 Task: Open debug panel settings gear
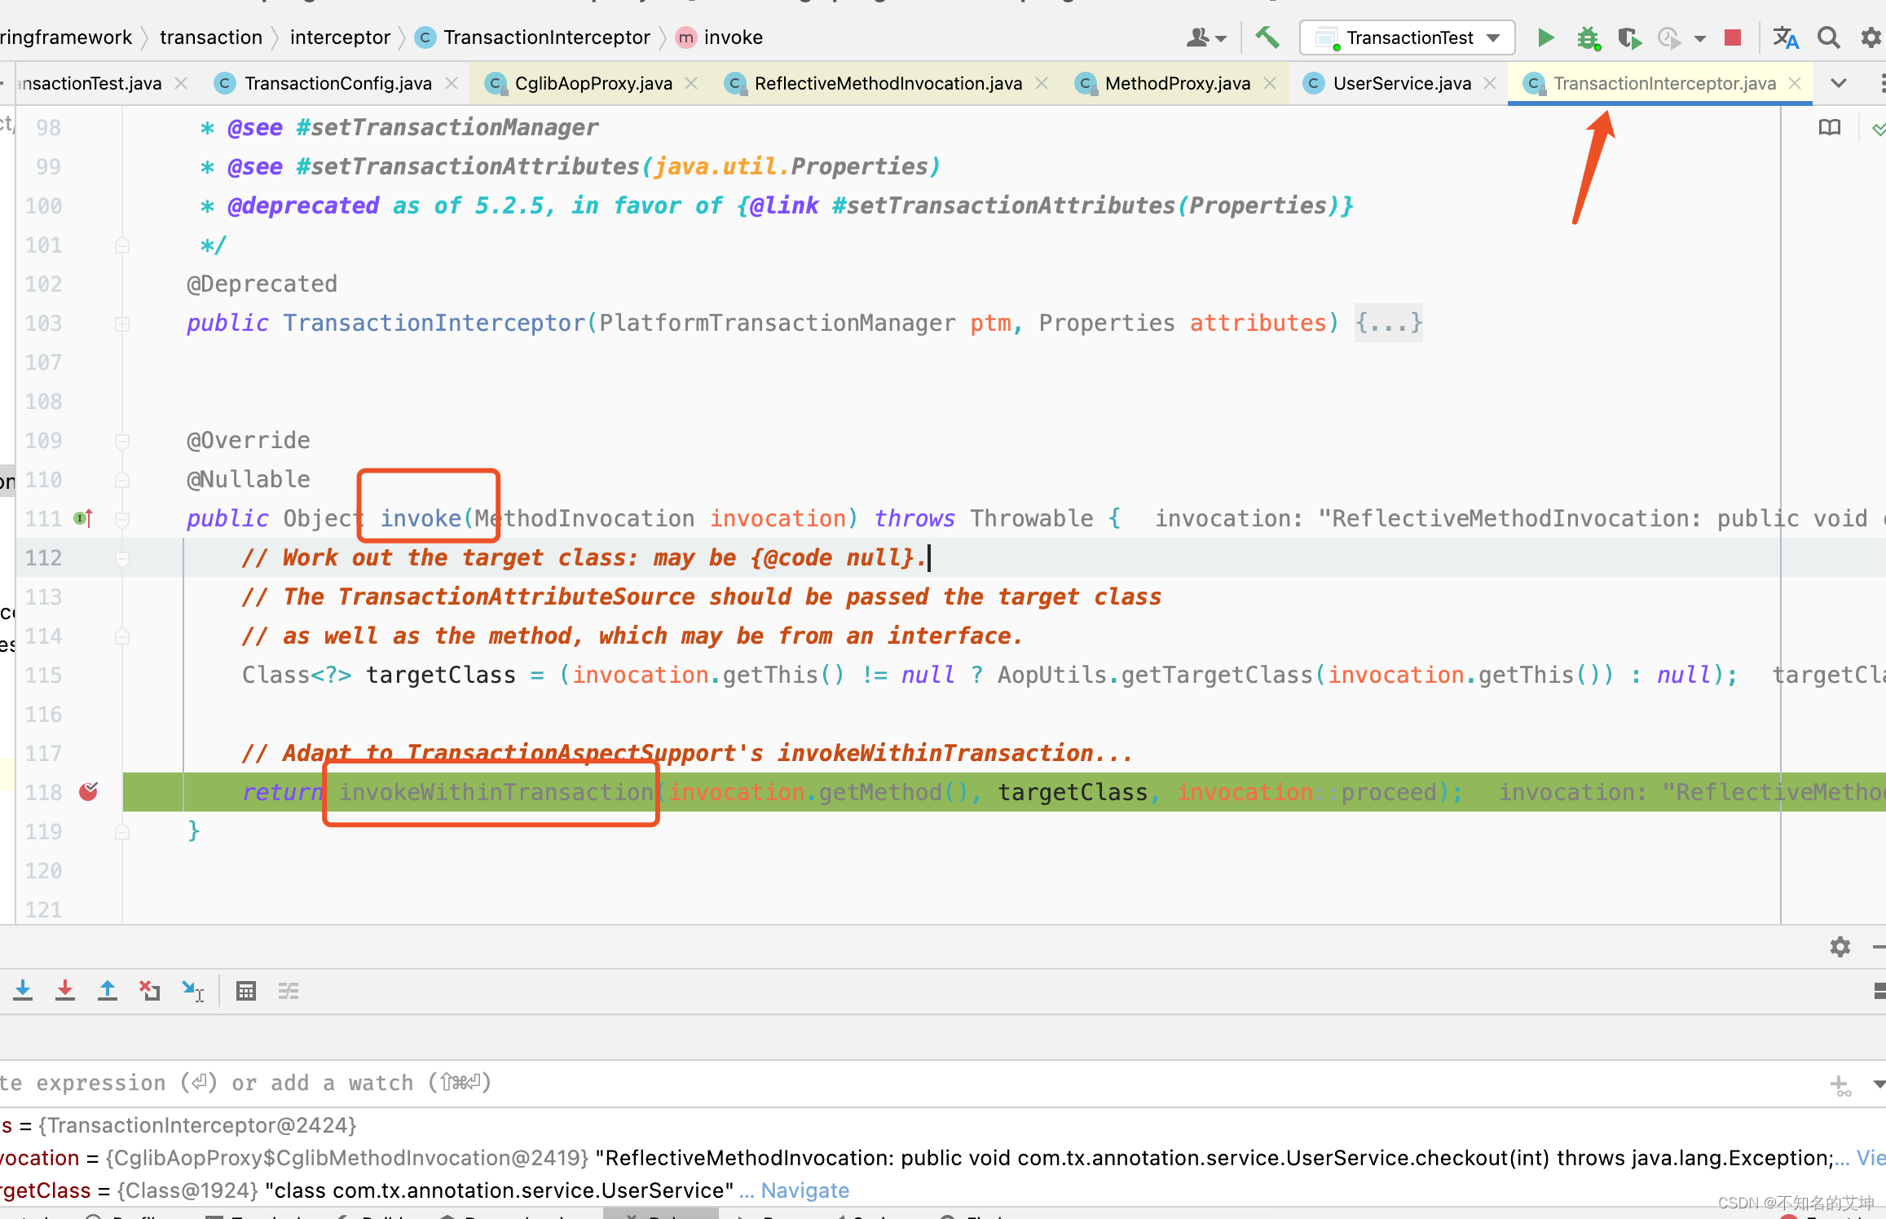[1840, 947]
